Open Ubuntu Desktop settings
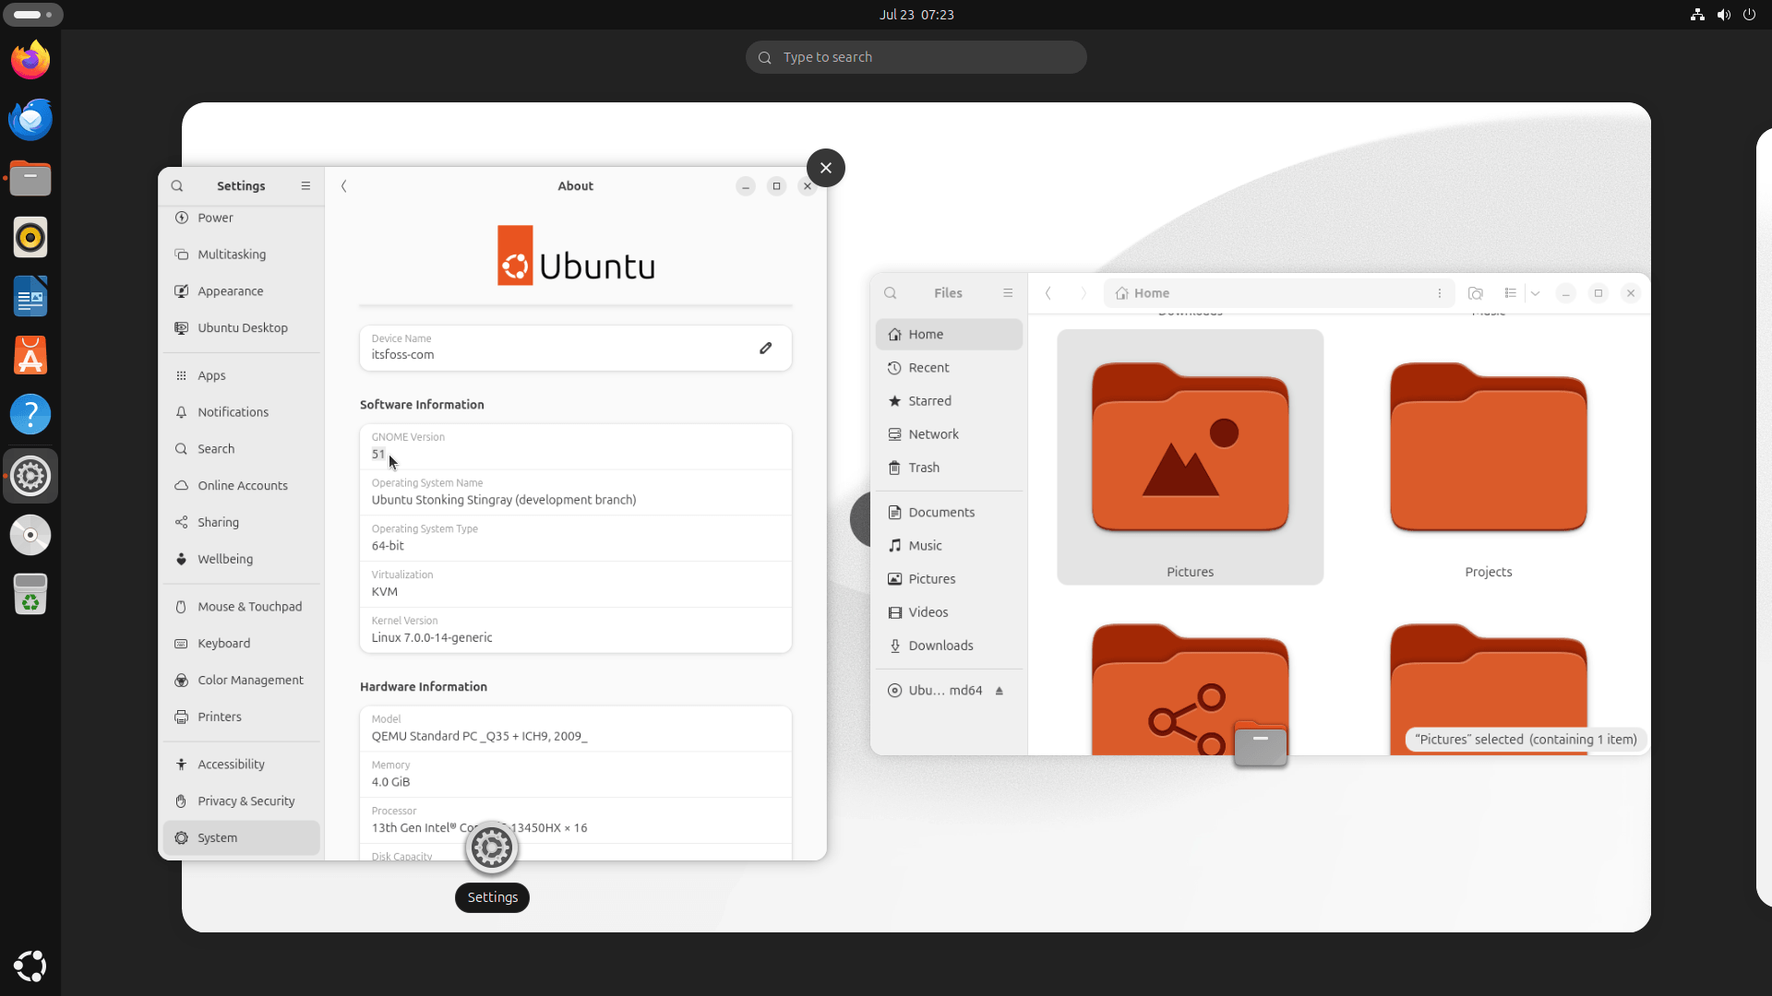The width and height of the screenshot is (1772, 996). click(x=242, y=328)
